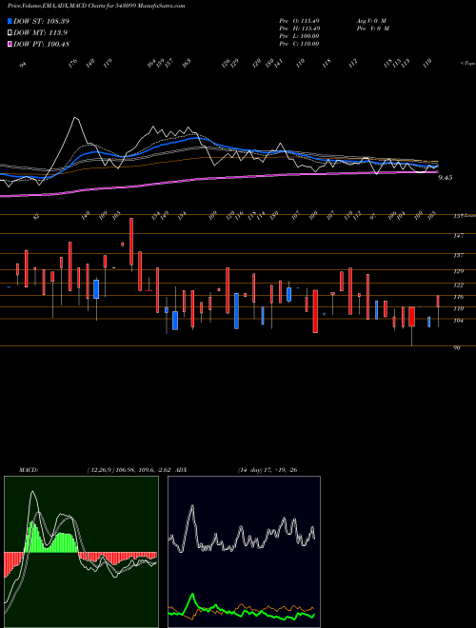This screenshot has width=476, height=628.
Task: Click the ADX label
Action: point(182,469)
